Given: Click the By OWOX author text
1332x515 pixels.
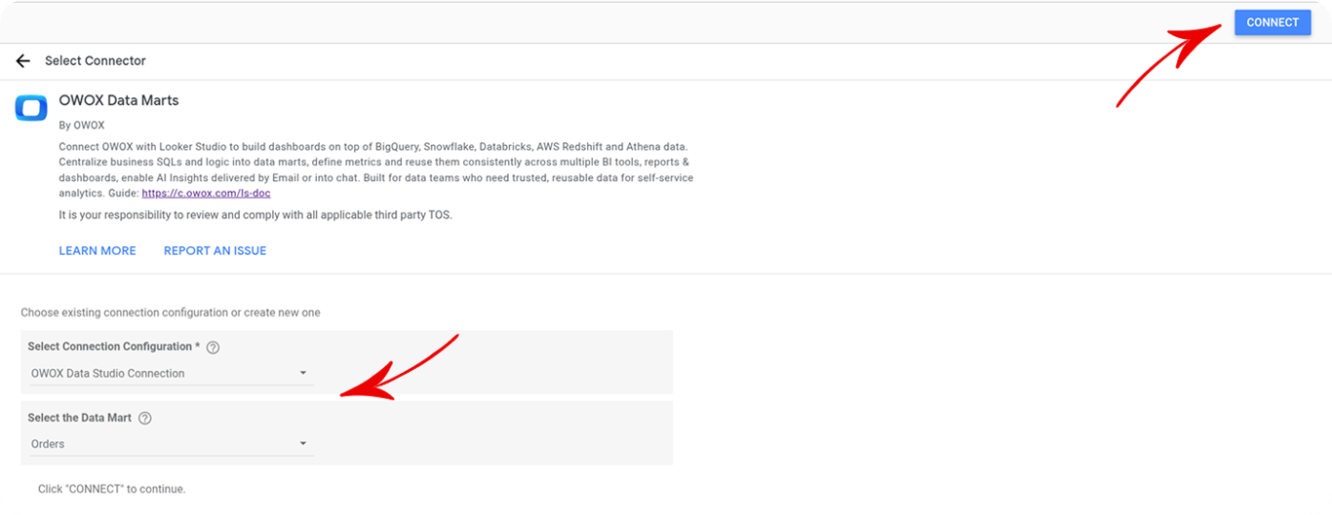Looking at the screenshot, I should coord(82,126).
